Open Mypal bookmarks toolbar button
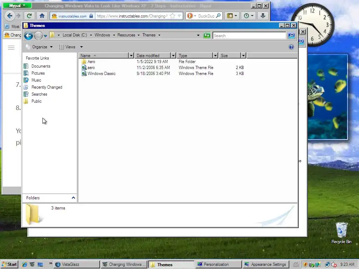The height and width of the screenshot is (269, 359). click(x=232, y=16)
